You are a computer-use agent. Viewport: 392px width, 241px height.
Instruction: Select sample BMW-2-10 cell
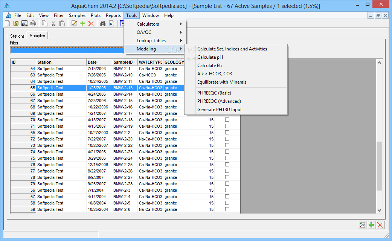click(125, 75)
